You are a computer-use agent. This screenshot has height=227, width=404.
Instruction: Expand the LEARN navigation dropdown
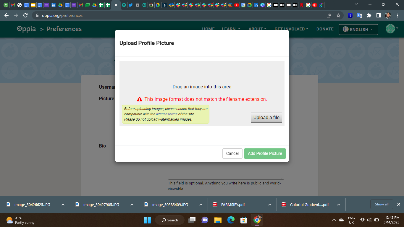(231, 29)
